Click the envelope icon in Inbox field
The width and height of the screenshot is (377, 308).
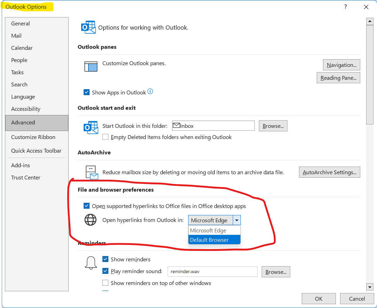tap(176, 125)
